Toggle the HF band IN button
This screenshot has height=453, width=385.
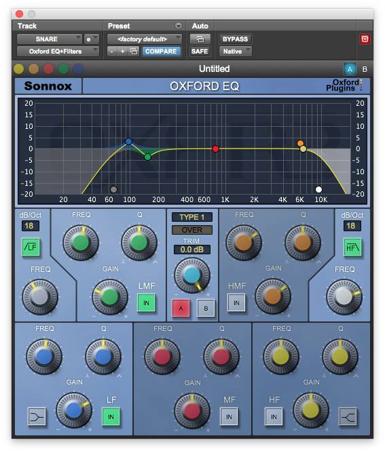click(x=274, y=416)
